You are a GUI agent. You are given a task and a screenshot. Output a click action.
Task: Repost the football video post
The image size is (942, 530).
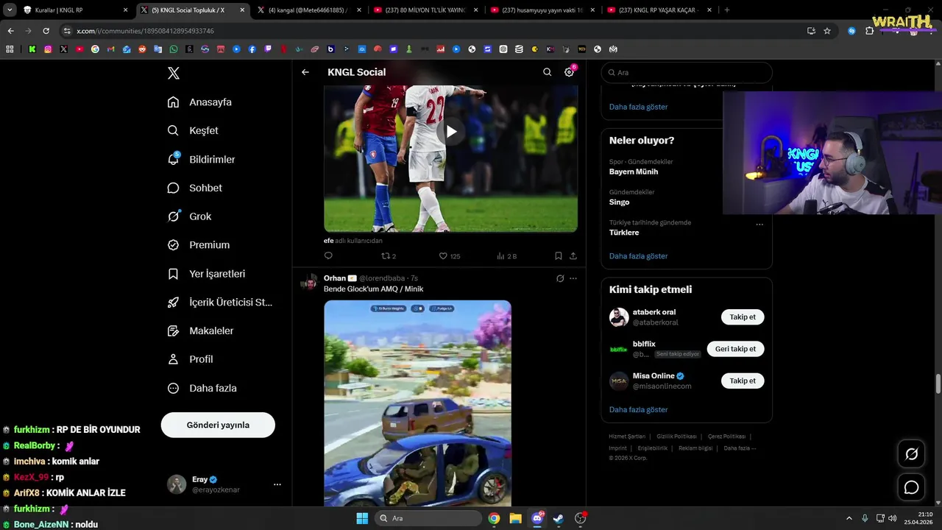coord(388,256)
